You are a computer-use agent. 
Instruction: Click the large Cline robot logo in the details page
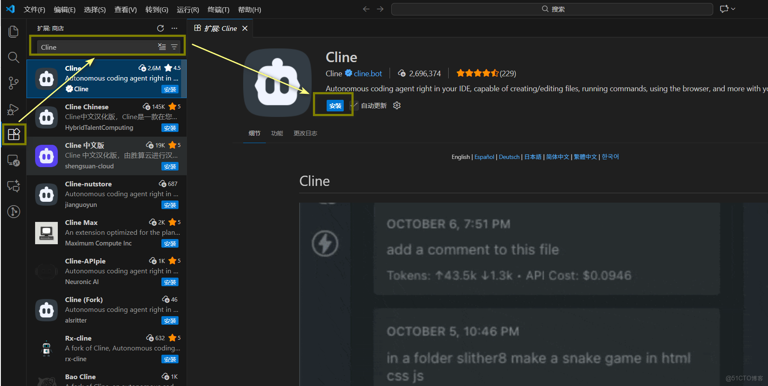(x=277, y=83)
